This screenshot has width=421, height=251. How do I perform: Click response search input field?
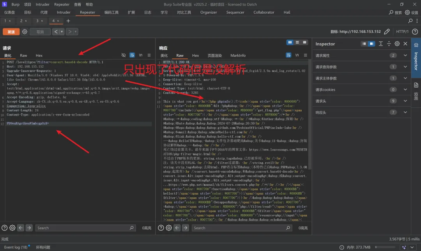[242, 228]
